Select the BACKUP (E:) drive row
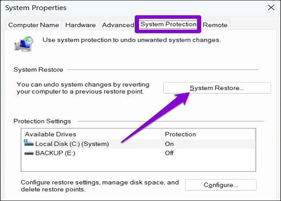281x201 pixels. 55,153
